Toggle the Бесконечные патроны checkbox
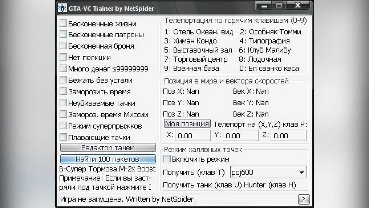Image resolution: width=369 pixels, height=208 pixels. (x=63, y=35)
